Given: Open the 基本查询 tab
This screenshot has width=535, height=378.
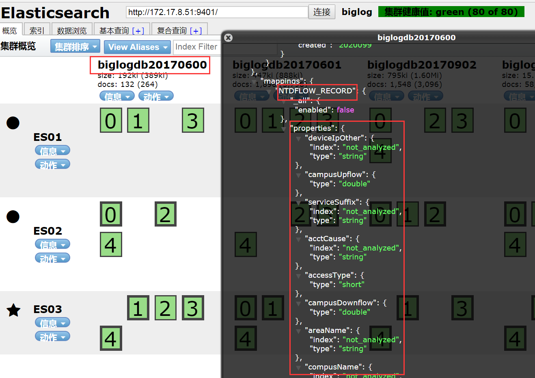Looking at the screenshot, I should coord(122,30).
